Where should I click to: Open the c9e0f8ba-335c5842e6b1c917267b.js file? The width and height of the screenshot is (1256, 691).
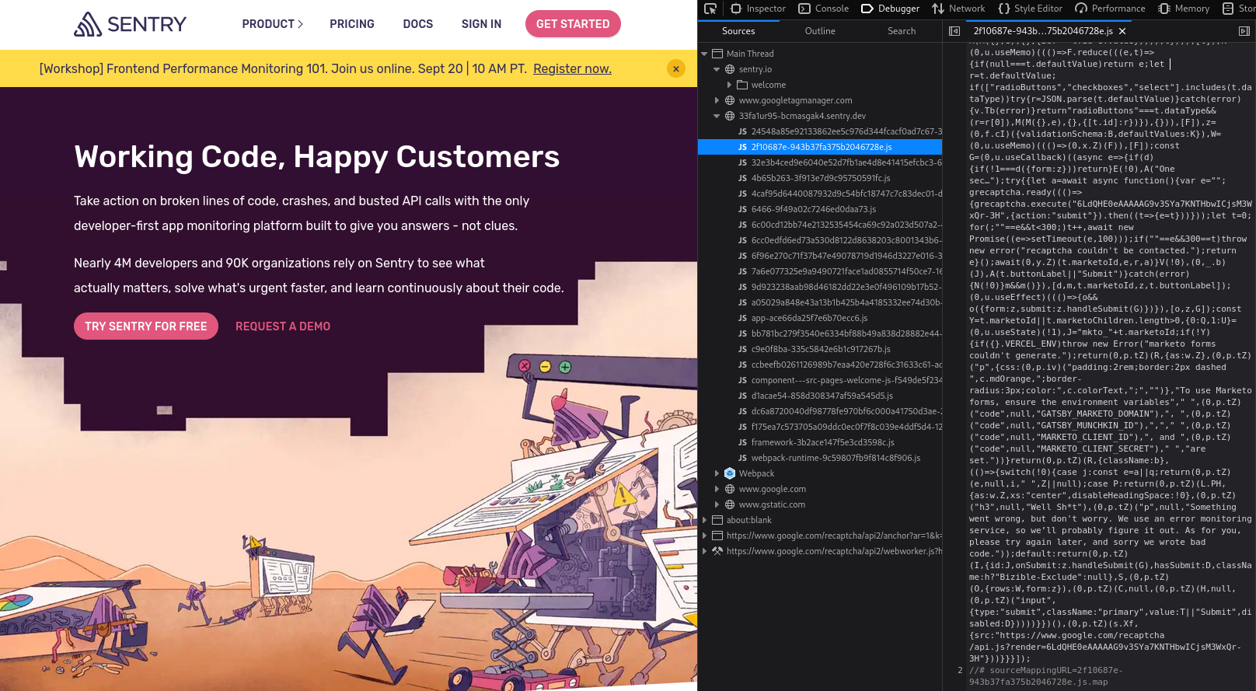pyautogui.click(x=820, y=349)
